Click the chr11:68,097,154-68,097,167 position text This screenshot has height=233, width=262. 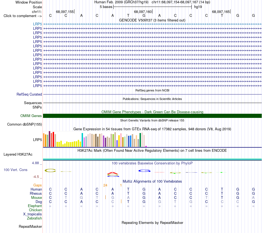[175, 2]
